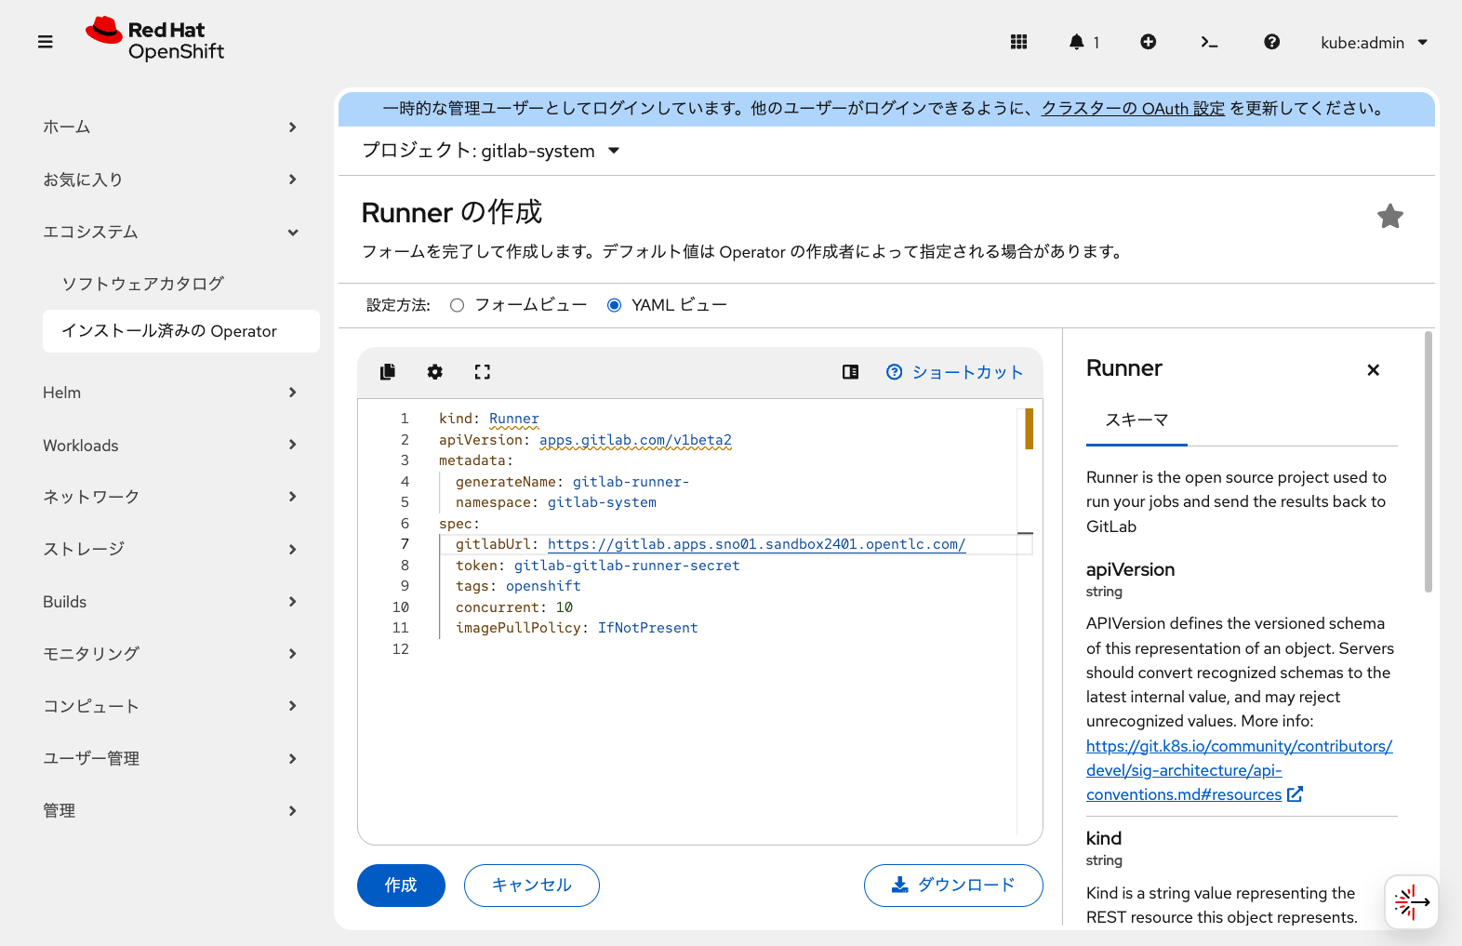Click the kind schema heading
The height and width of the screenshot is (946, 1462).
point(1104,838)
